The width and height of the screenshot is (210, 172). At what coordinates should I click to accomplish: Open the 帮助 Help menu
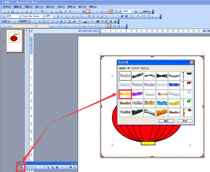[x=93, y=7]
